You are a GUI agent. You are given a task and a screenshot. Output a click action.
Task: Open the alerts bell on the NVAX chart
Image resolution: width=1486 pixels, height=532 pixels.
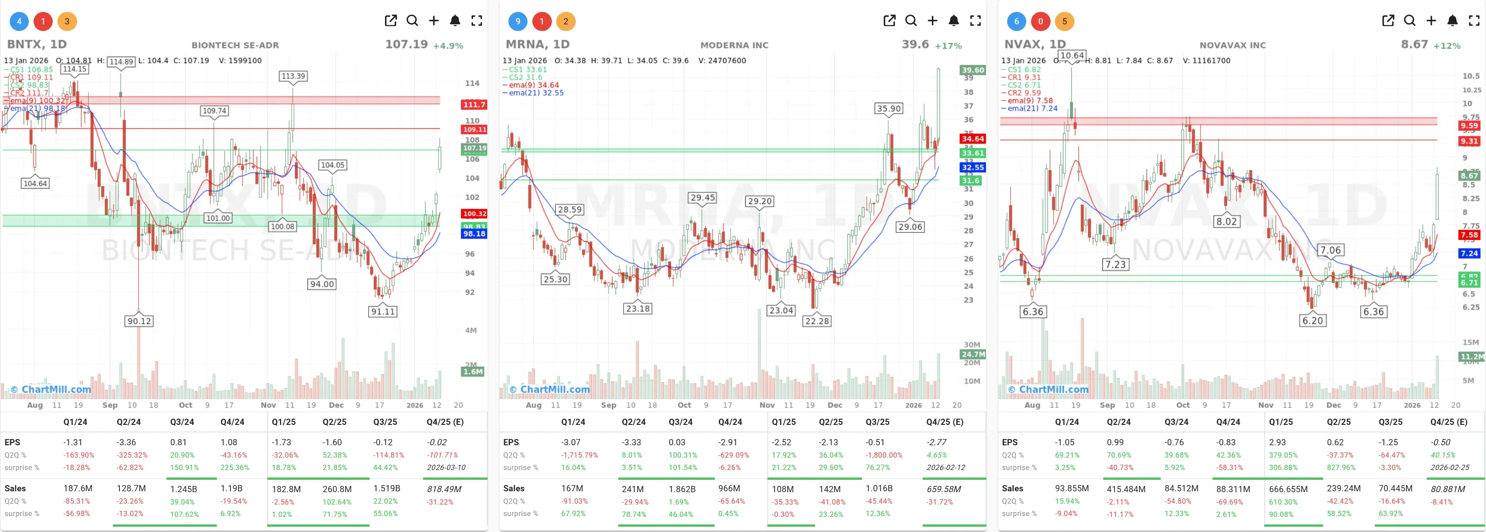pyautogui.click(x=1453, y=20)
